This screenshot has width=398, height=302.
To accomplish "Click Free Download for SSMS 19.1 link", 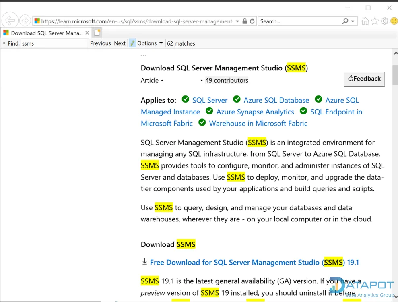I will click(x=254, y=263).
